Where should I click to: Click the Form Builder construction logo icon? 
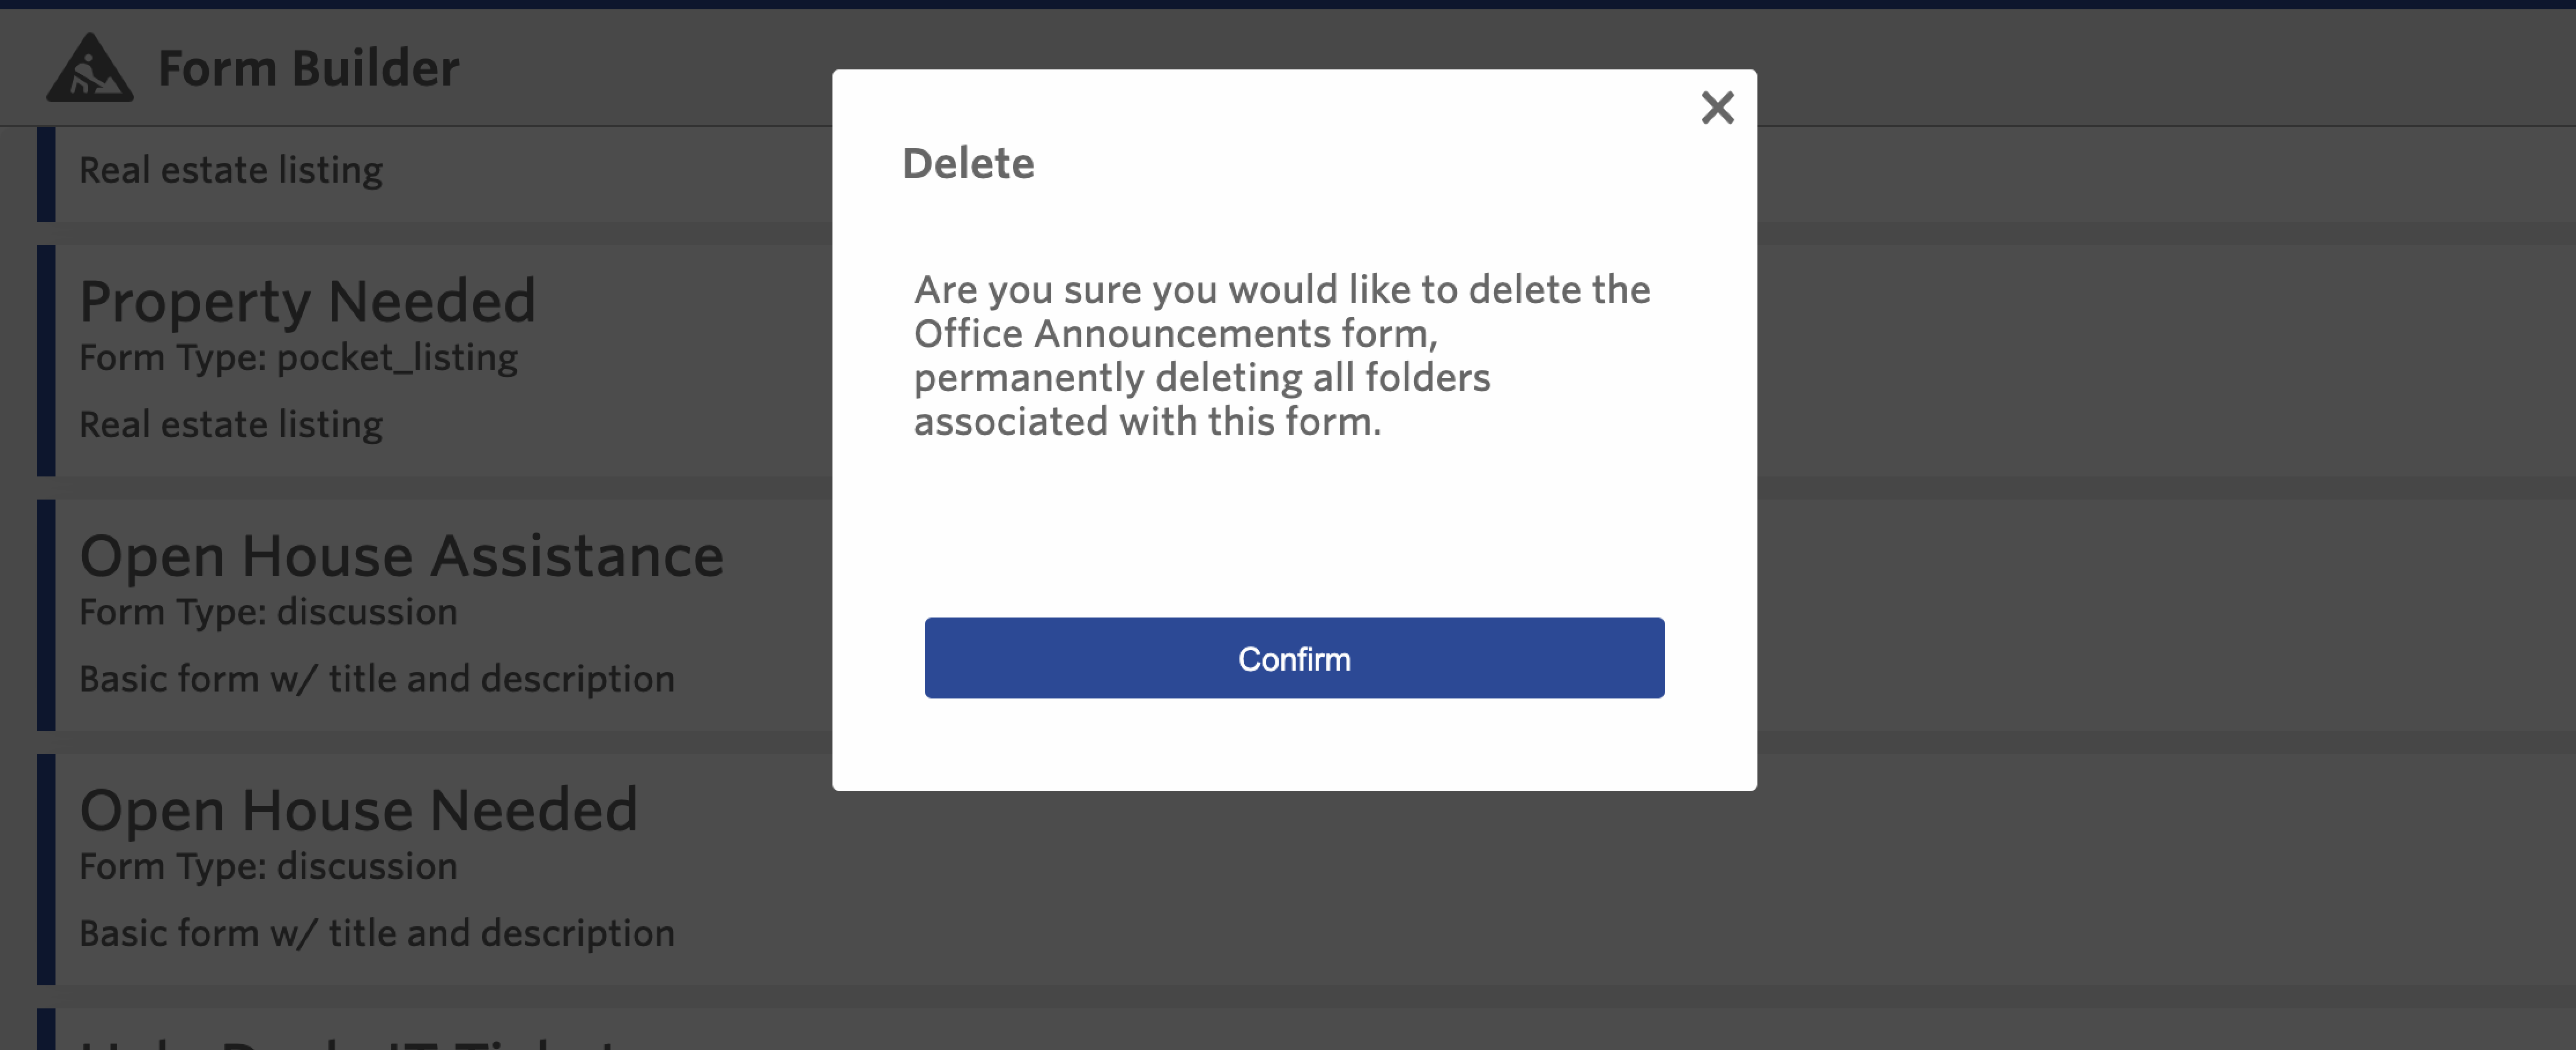89,68
